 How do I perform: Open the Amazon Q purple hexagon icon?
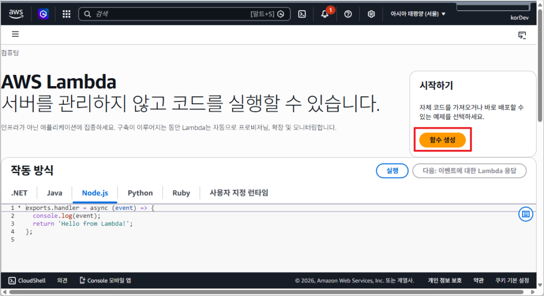43,14
